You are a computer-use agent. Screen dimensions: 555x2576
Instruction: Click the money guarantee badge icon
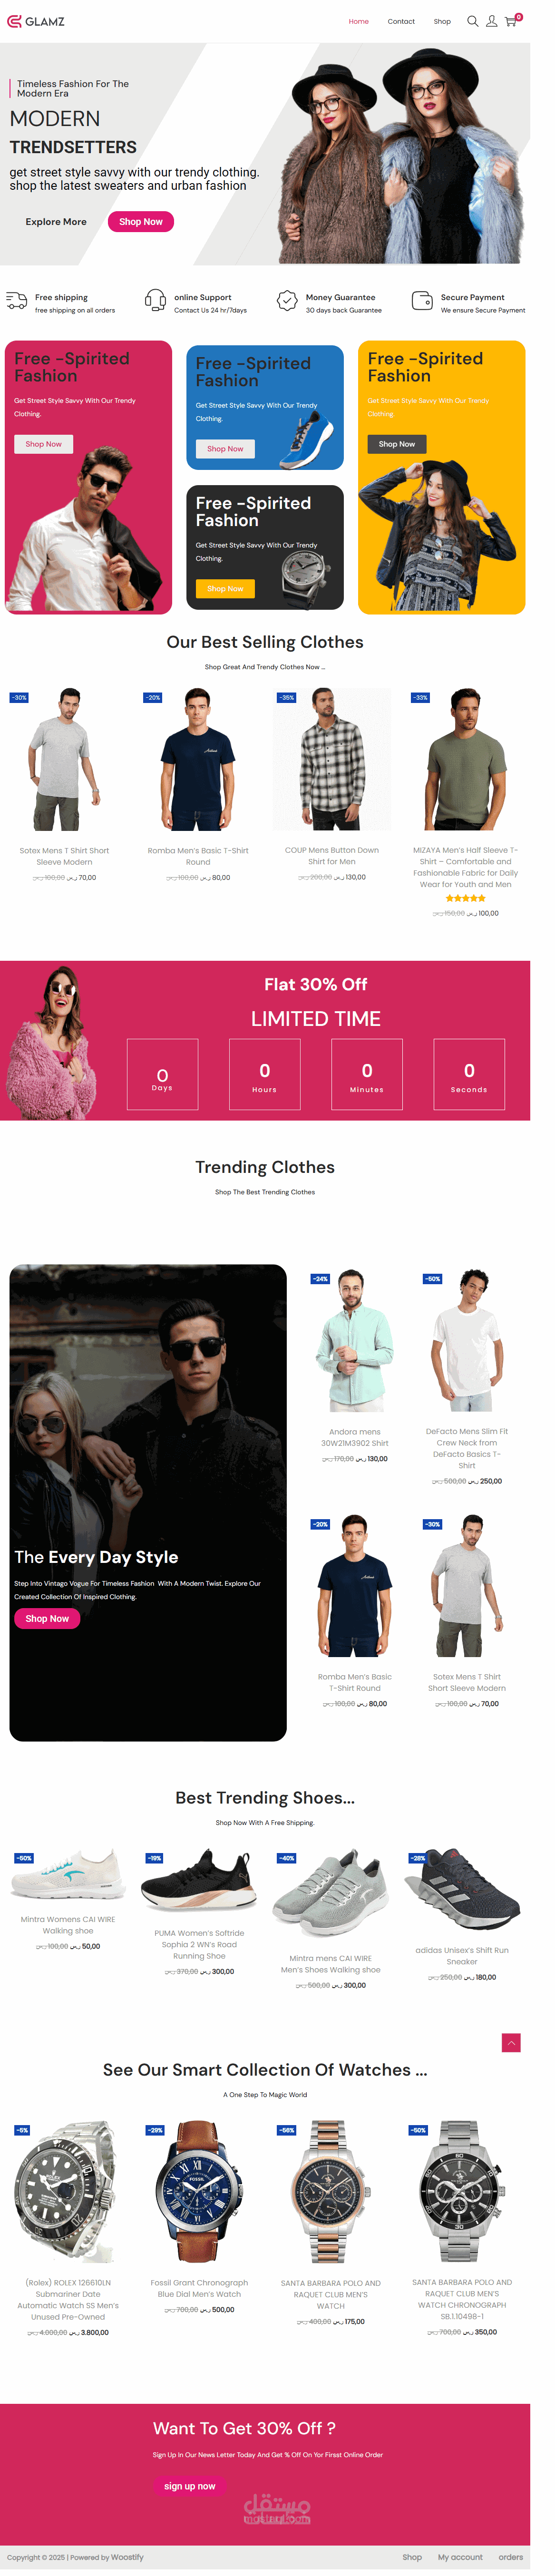[287, 300]
